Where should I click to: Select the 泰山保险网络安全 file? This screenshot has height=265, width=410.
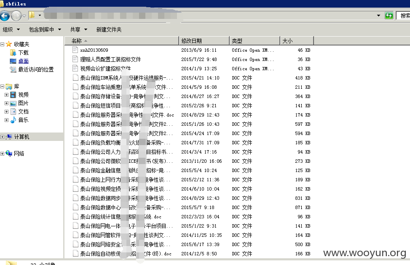point(126,245)
